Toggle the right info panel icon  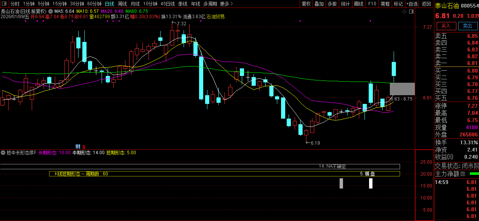(411, 11)
